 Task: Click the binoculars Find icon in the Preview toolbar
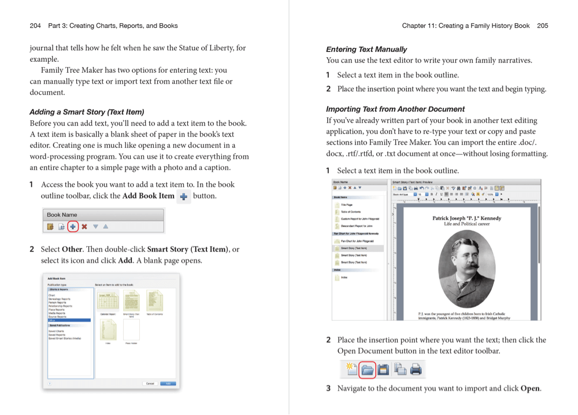pyautogui.click(x=458, y=188)
